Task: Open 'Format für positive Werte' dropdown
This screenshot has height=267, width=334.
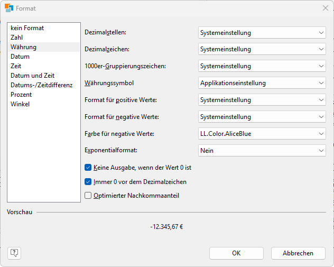Action: [x=262, y=100]
